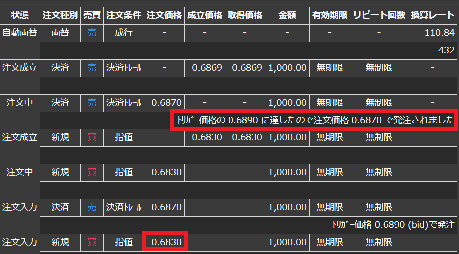Click the トリガー価格 0.6890 (bid)で発注 note
The image size is (459, 254).
(393, 224)
